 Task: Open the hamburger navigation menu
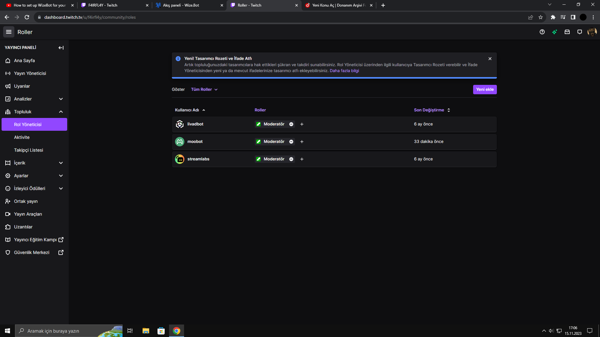point(9,32)
